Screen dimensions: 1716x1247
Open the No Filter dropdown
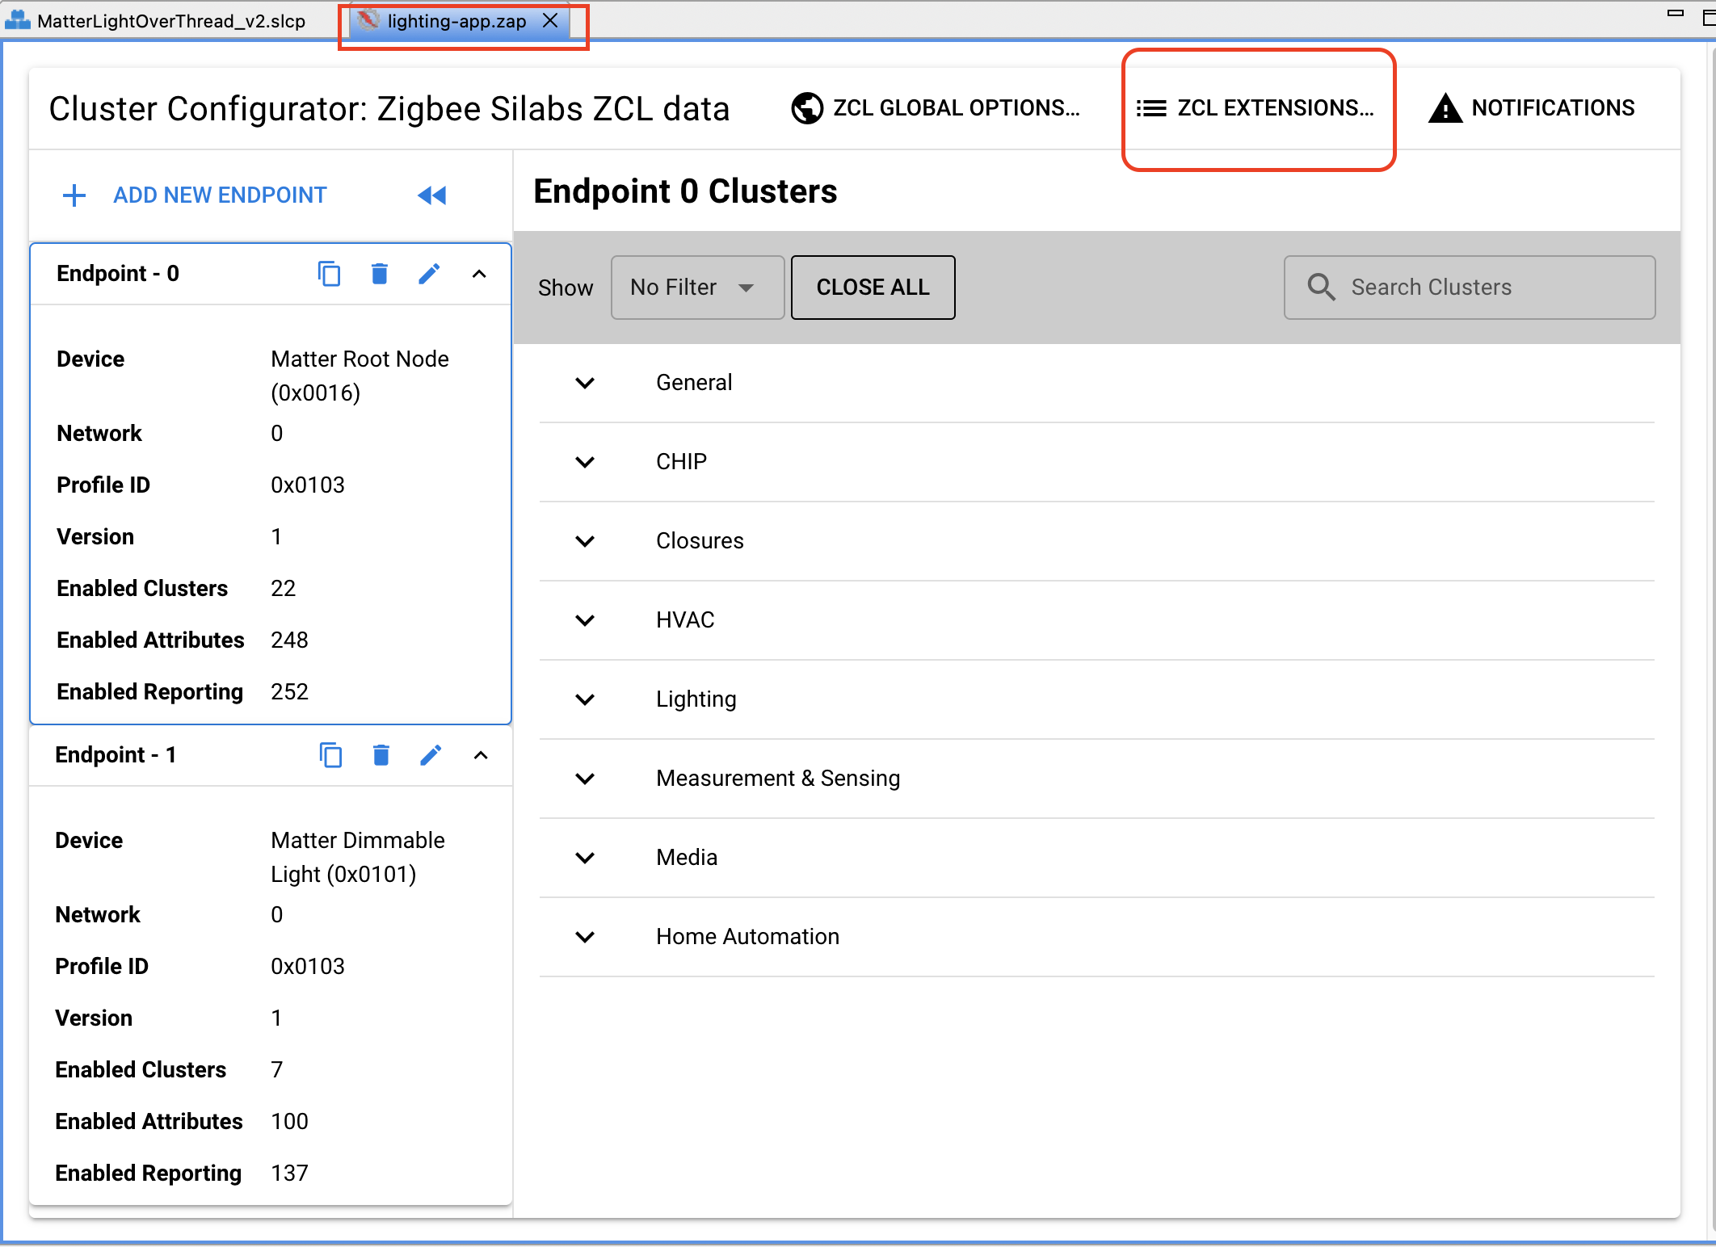coord(697,288)
